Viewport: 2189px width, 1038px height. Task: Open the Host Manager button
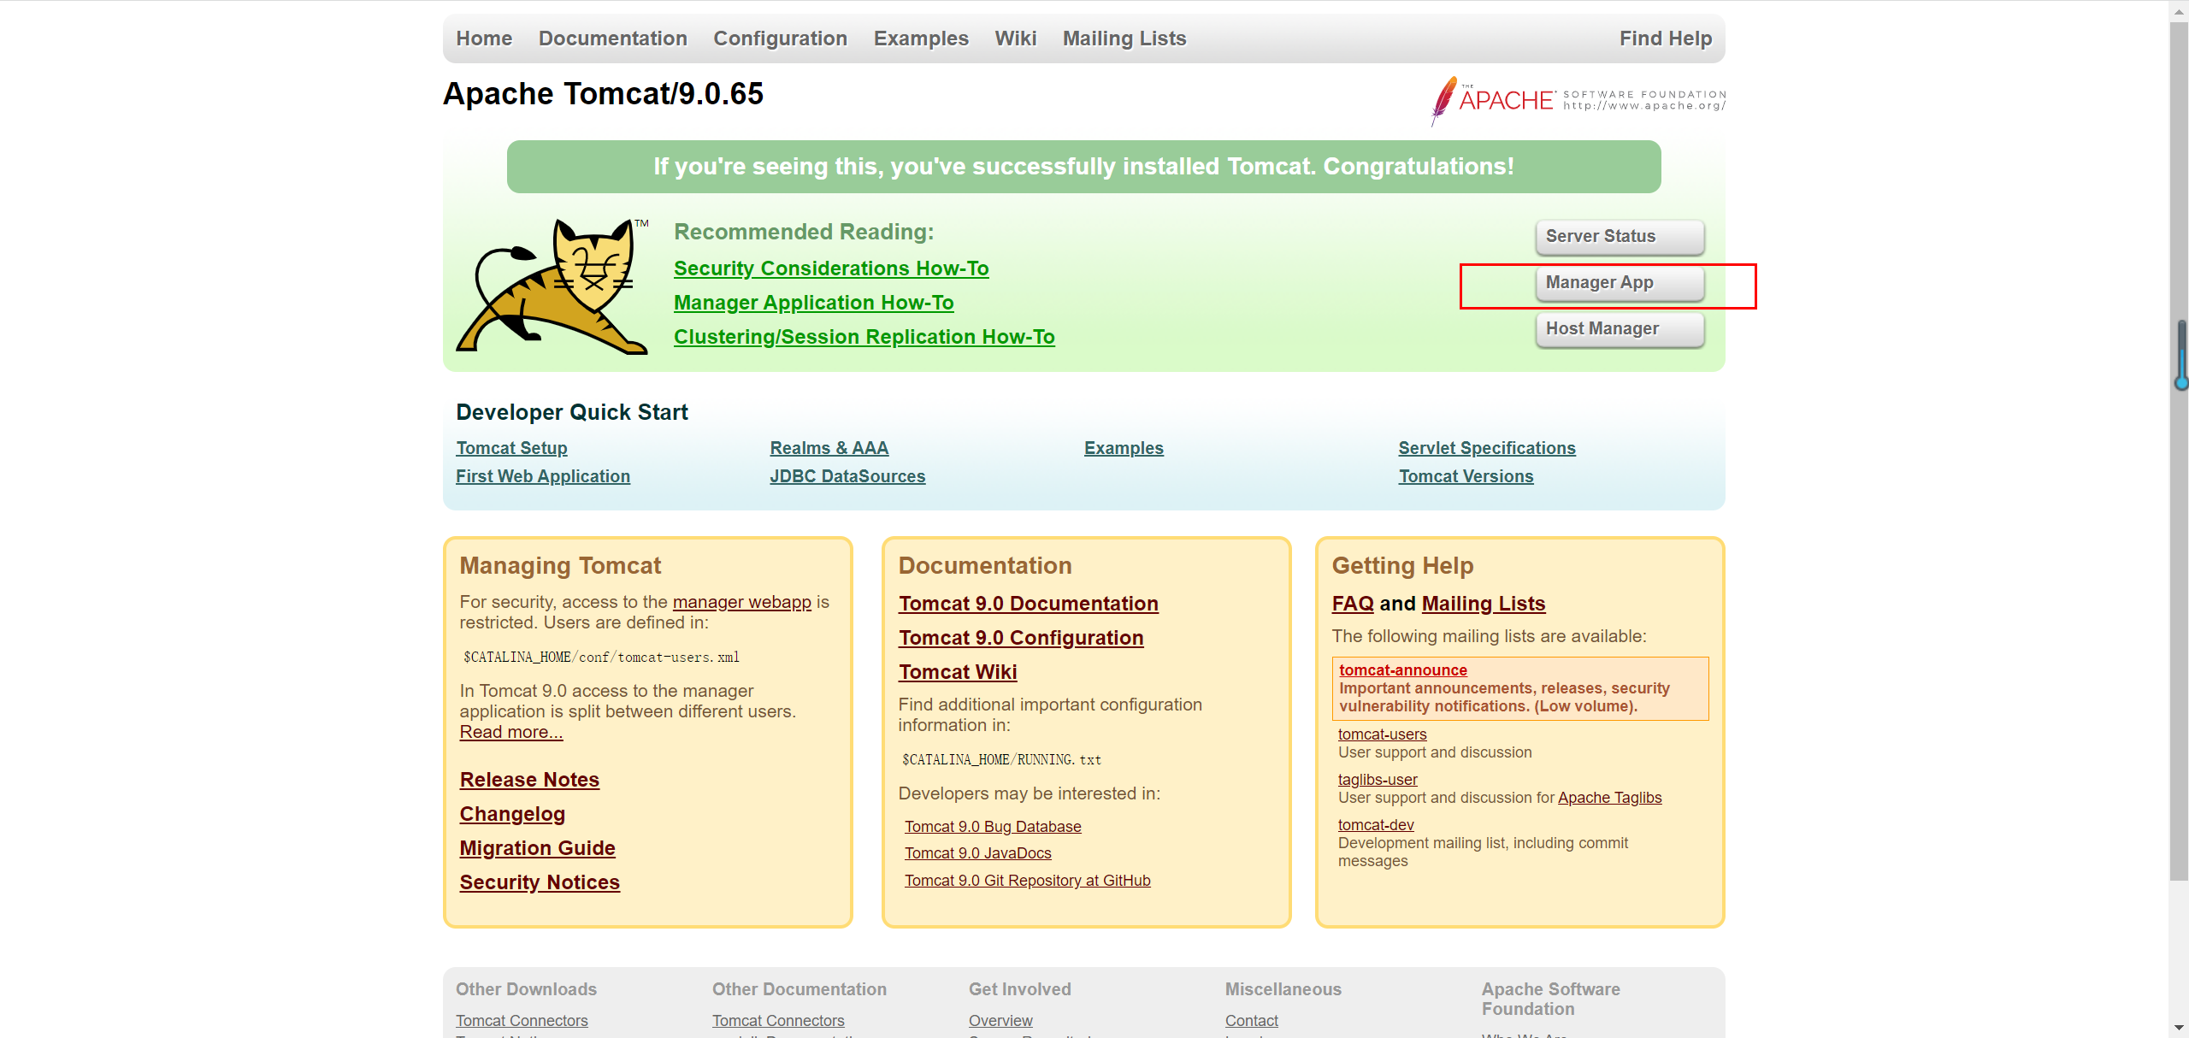tap(1619, 329)
